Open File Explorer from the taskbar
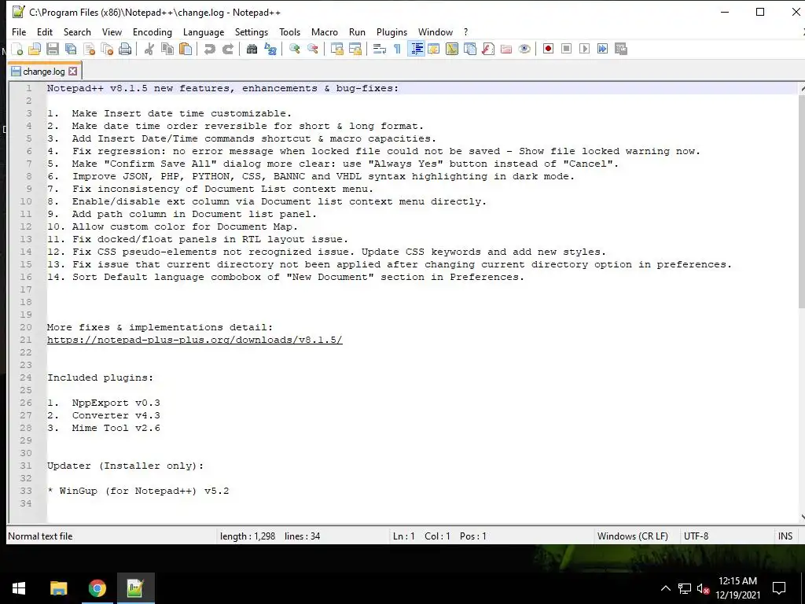The width and height of the screenshot is (805, 604). point(58,588)
